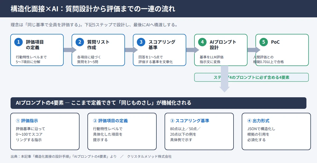Click company name "クリスタルメソッド株式会社"
The width and height of the screenshot is (317, 163).
pyautogui.click(x=149, y=156)
